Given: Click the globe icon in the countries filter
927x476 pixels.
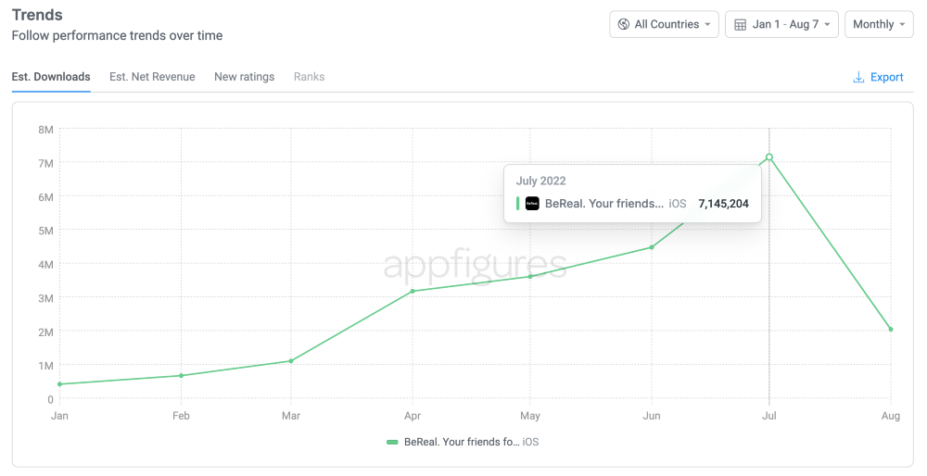Looking at the screenshot, I should coord(623,24).
